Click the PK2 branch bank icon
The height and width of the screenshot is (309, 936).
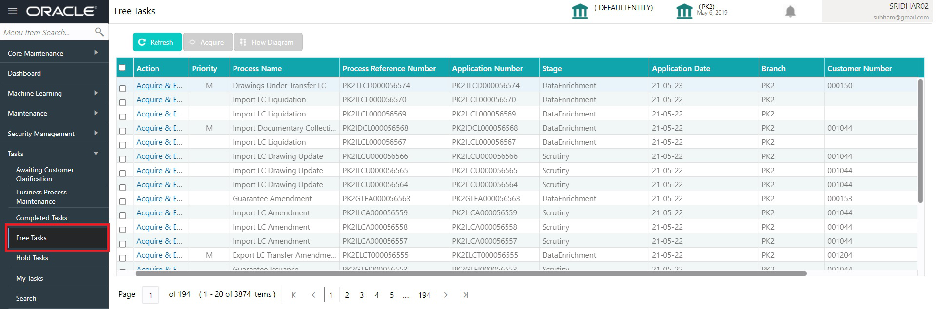click(684, 11)
